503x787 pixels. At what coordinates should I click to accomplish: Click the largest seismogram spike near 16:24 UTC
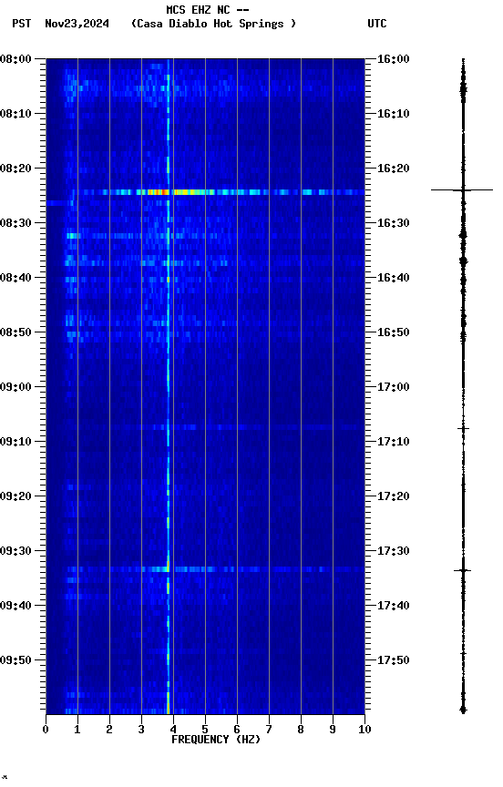pyautogui.click(x=462, y=190)
